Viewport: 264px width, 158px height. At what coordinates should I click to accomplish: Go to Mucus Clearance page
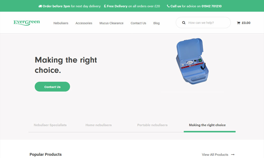111,23
